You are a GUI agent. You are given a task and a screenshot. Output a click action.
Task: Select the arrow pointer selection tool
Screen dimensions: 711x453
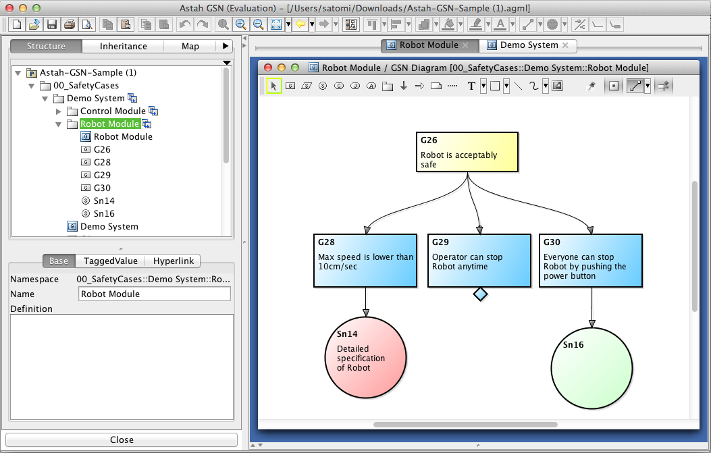273,86
